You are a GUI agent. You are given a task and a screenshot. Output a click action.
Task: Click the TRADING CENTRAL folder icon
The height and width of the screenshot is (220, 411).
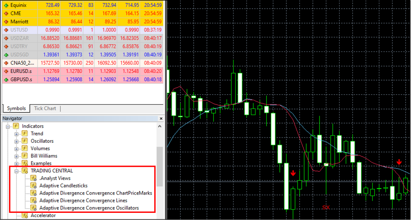[25, 171]
